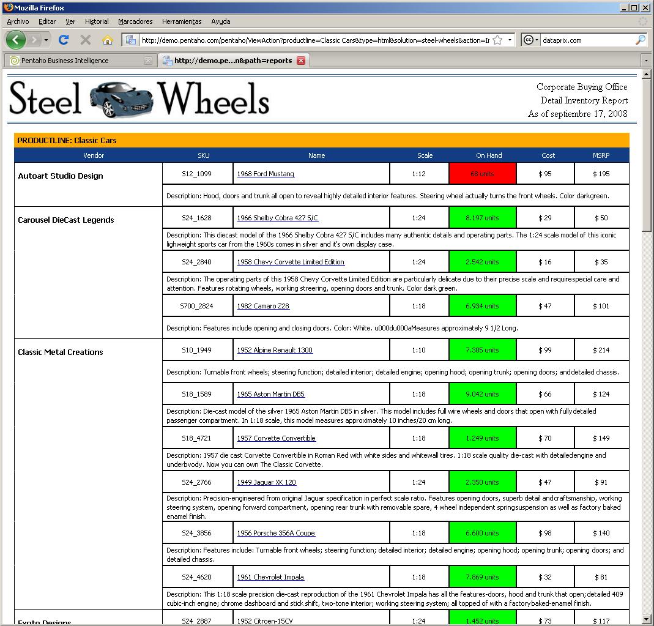
Task: Open the 1965 Aston Martin DB5 link
Action: [270, 394]
